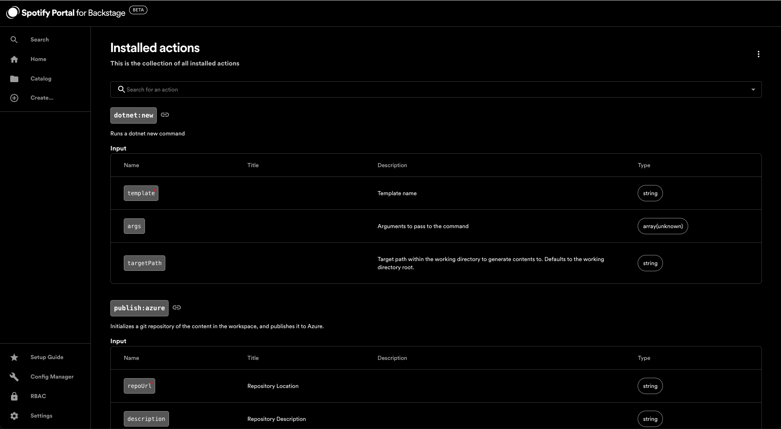The image size is (781, 429).
Task: Click the Spotify Portal logo icon
Action: [x=13, y=13]
